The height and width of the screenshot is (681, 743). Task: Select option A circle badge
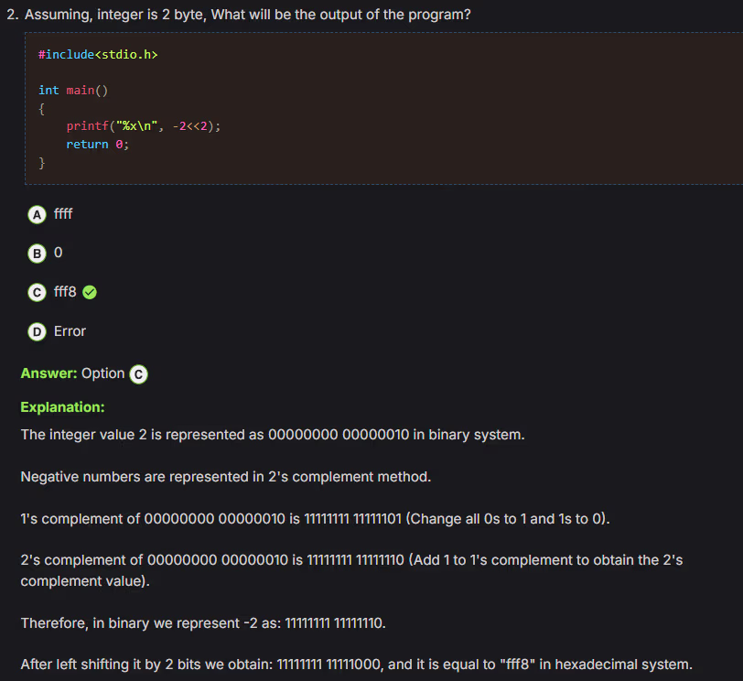[x=37, y=214]
